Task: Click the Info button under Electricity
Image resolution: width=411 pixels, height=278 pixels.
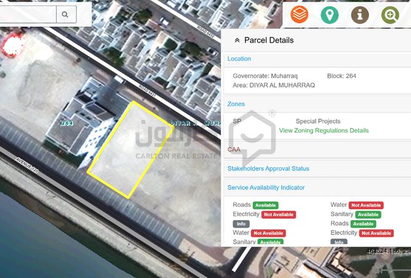Action: coord(241,224)
